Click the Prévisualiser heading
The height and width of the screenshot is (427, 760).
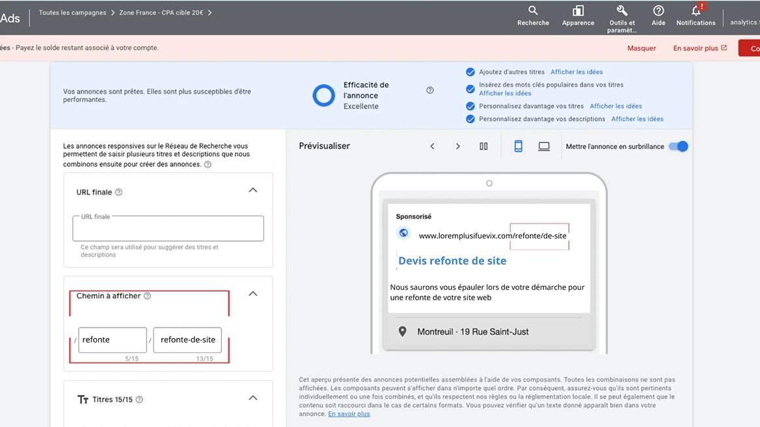[324, 146]
